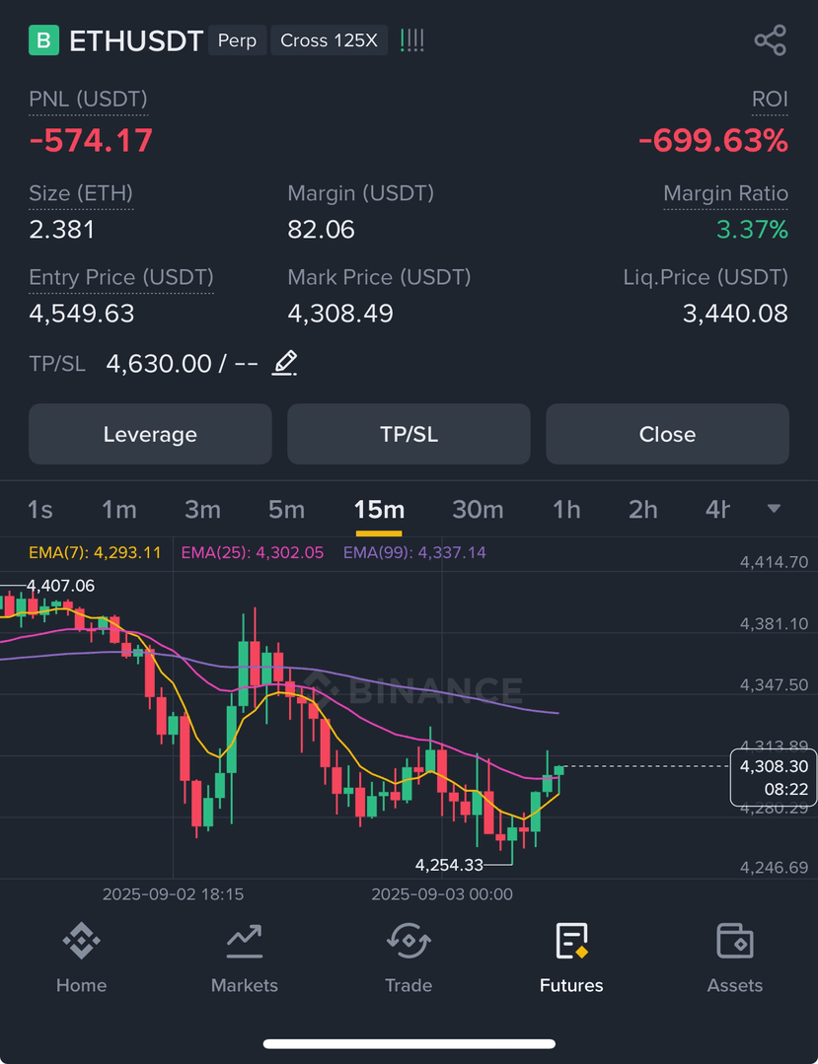Tap the 4,347.50 price axis label
818x1064 pixels.
tap(774, 684)
